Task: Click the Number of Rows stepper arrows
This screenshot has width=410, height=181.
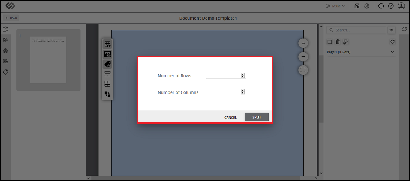Action: pos(243,76)
